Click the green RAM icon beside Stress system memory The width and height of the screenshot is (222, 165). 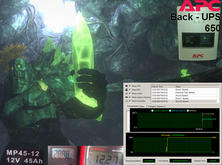pos(127,97)
